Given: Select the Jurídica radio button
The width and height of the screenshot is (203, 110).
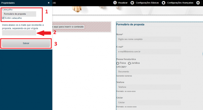Looking at the screenshot, I should coord(129,63).
